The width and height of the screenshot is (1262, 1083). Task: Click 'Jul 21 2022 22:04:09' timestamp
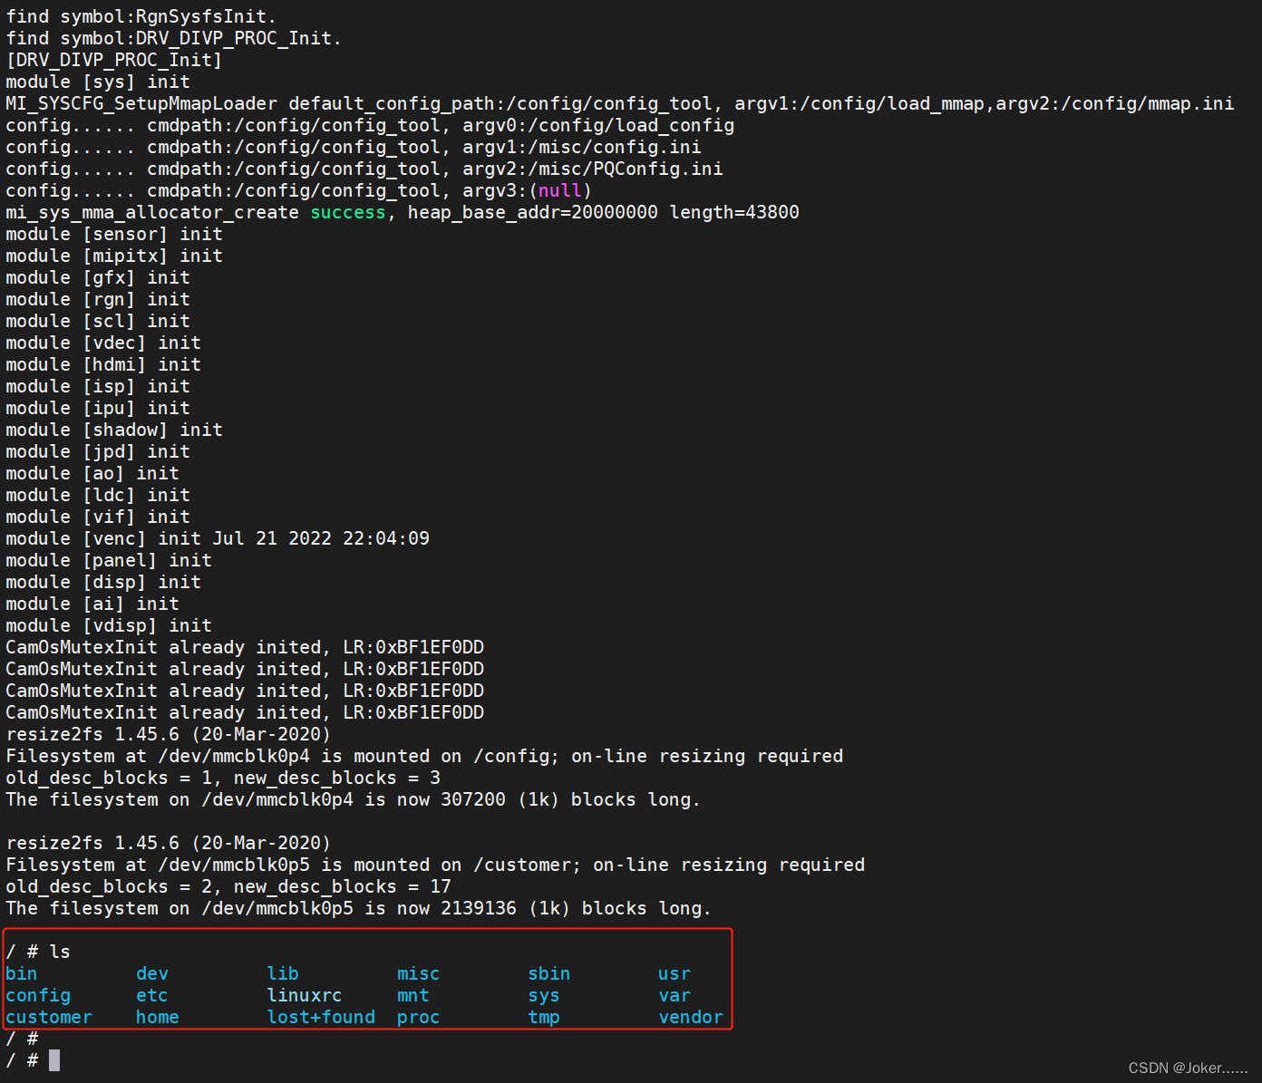321,538
